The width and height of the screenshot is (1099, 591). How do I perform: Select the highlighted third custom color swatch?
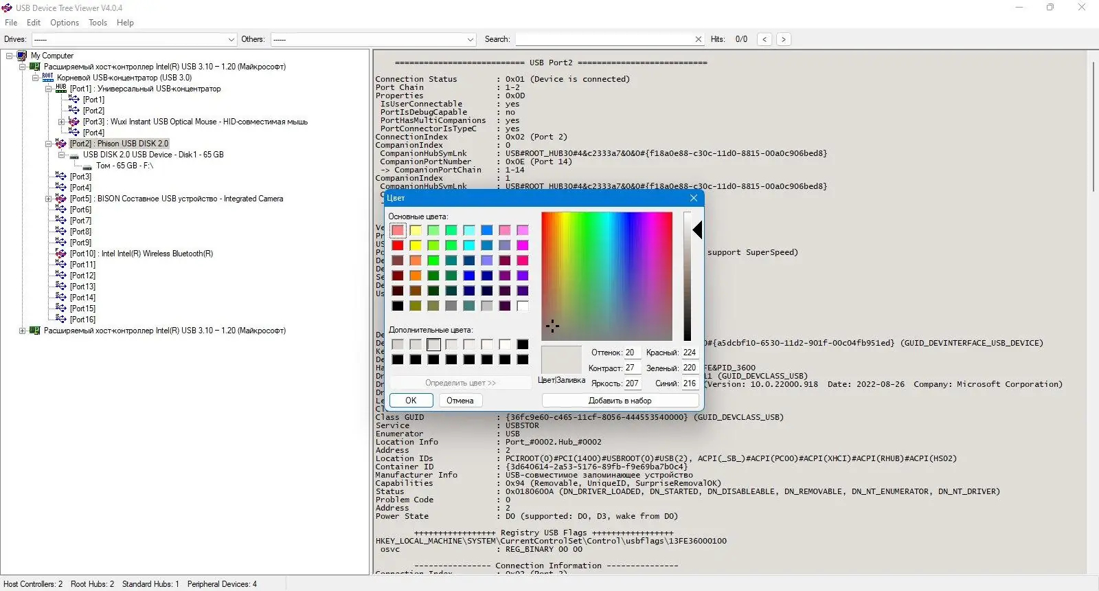[x=433, y=344]
